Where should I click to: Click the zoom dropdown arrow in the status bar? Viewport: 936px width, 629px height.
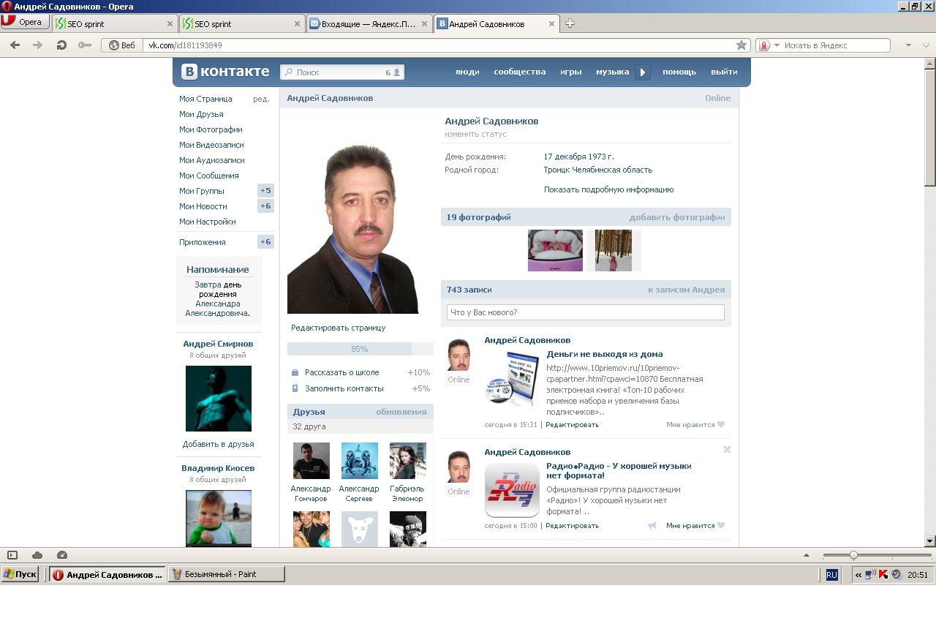tap(807, 555)
